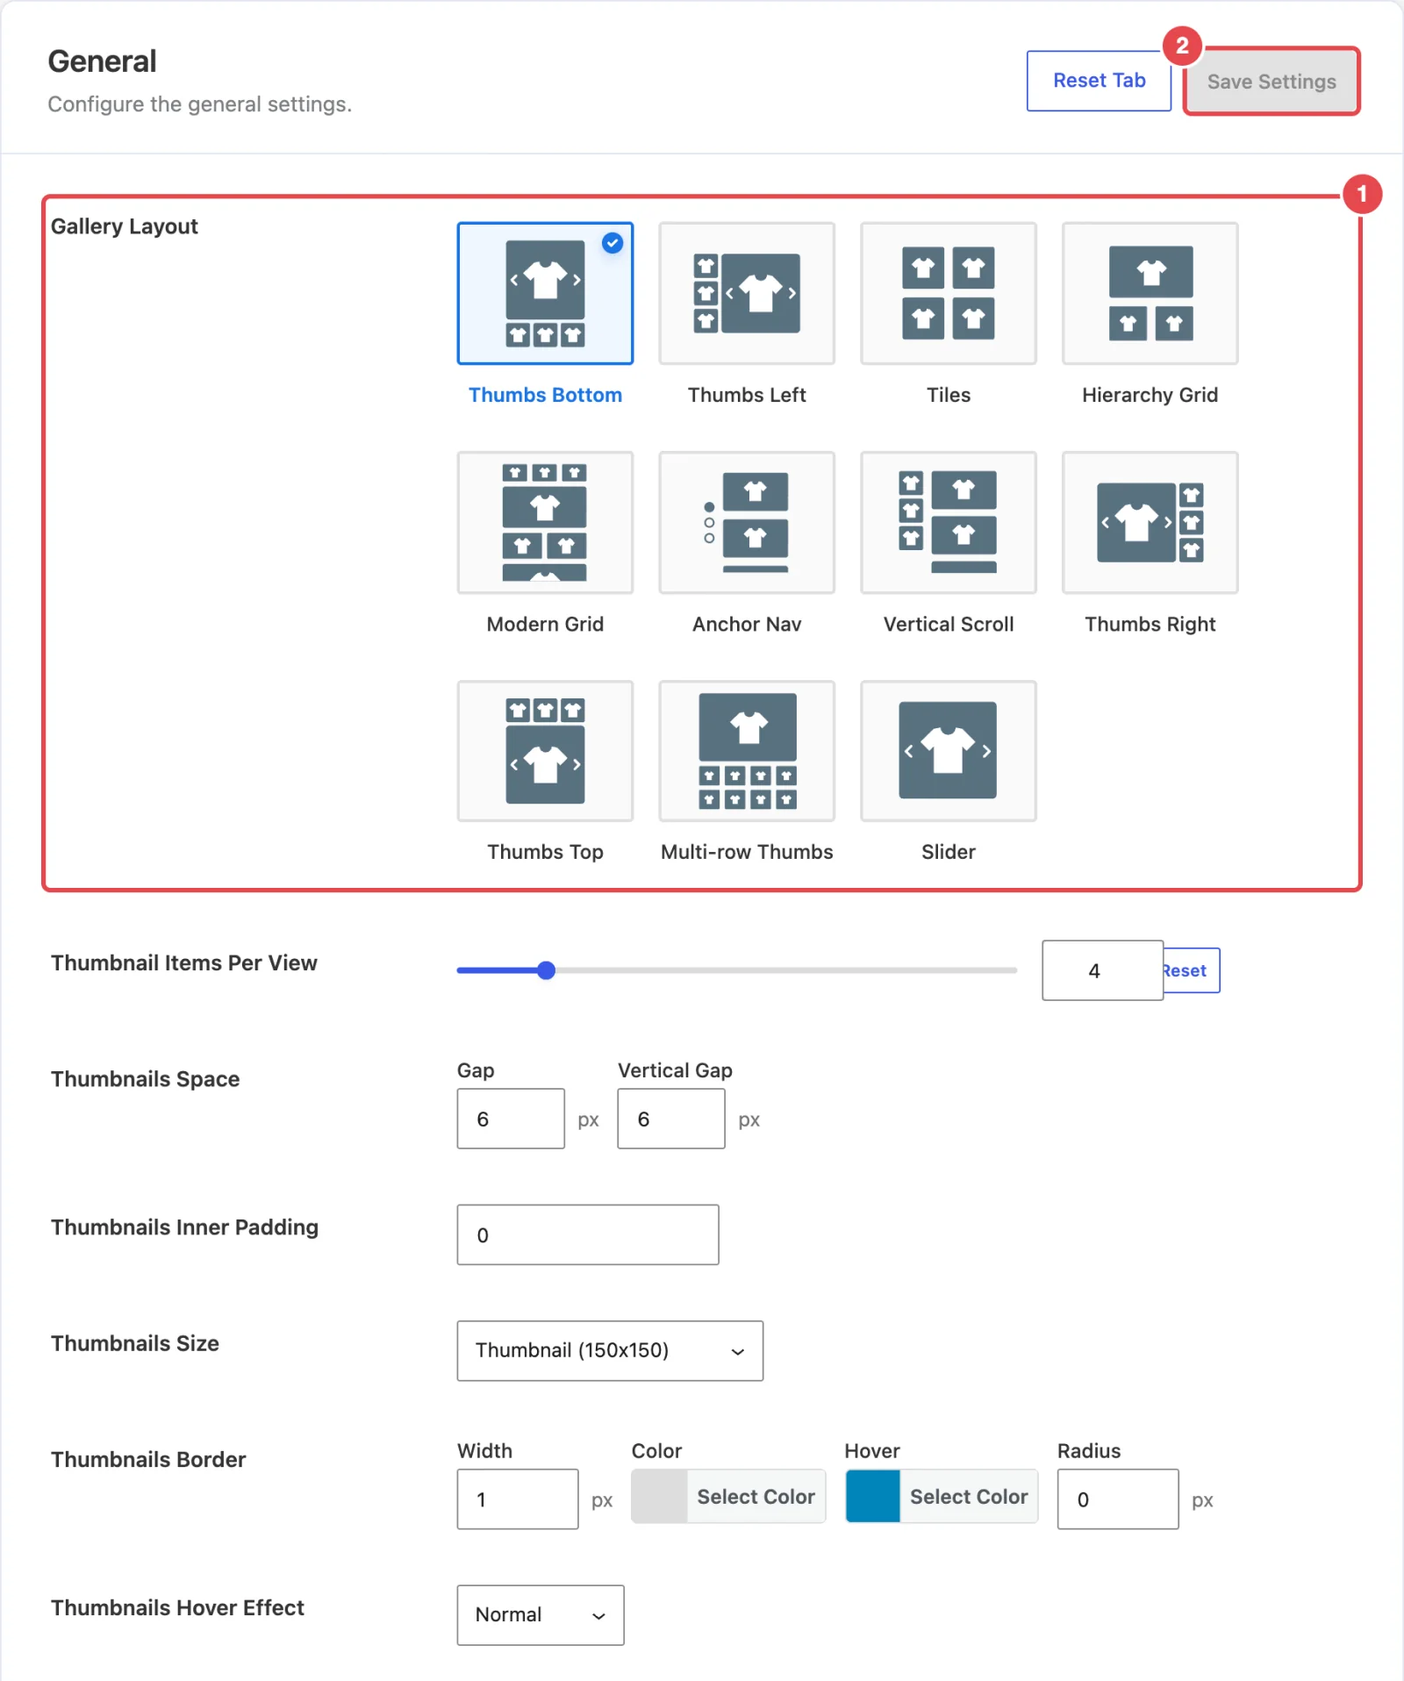Select the Thumbs Bottom gallery layout icon
The height and width of the screenshot is (1681, 1404).
[x=545, y=293]
